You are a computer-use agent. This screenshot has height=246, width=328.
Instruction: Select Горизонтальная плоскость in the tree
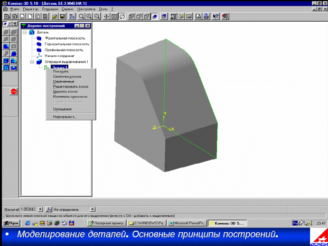[67, 44]
